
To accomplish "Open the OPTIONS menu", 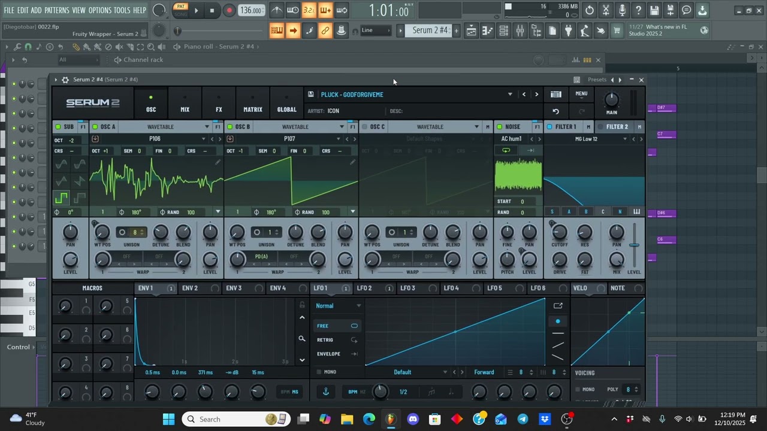I will [x=99, y=10].
